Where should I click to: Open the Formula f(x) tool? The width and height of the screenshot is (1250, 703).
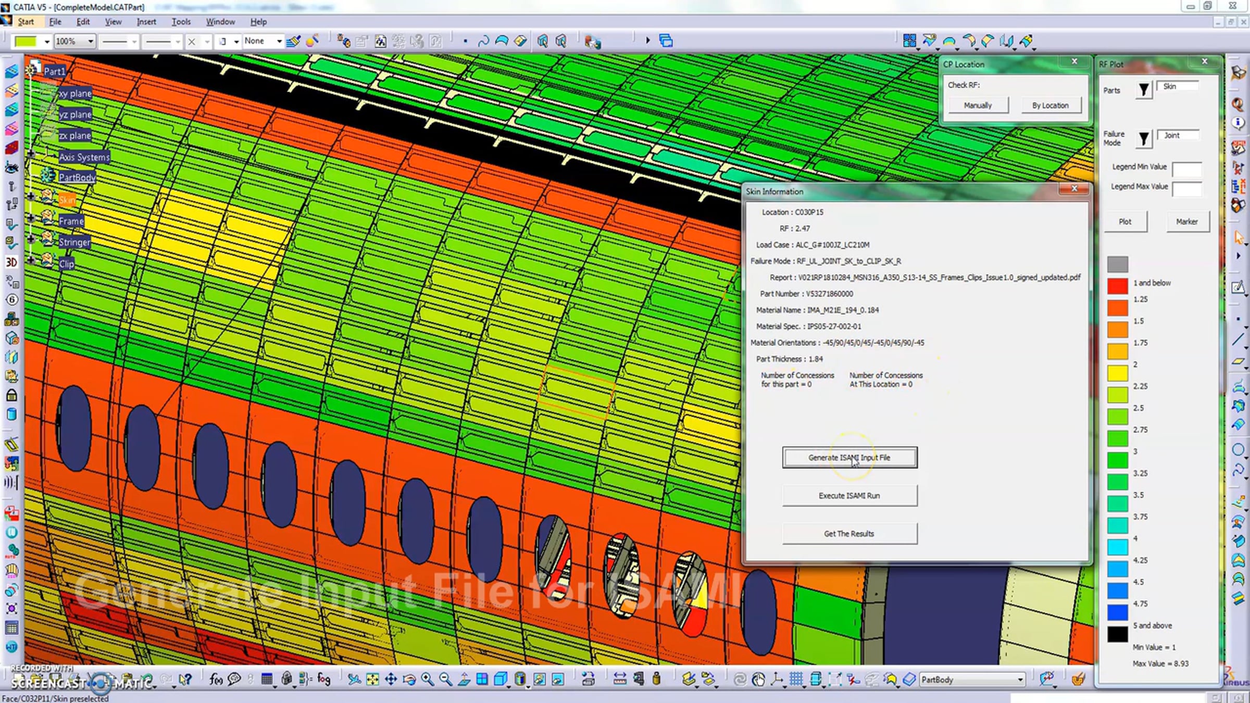216,679
